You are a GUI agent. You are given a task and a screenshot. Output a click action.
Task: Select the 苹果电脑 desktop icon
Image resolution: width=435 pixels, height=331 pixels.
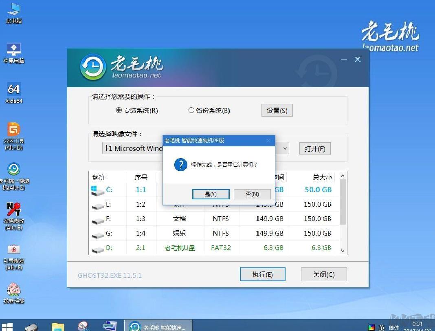pyautogui.click(x=13, y=53)
